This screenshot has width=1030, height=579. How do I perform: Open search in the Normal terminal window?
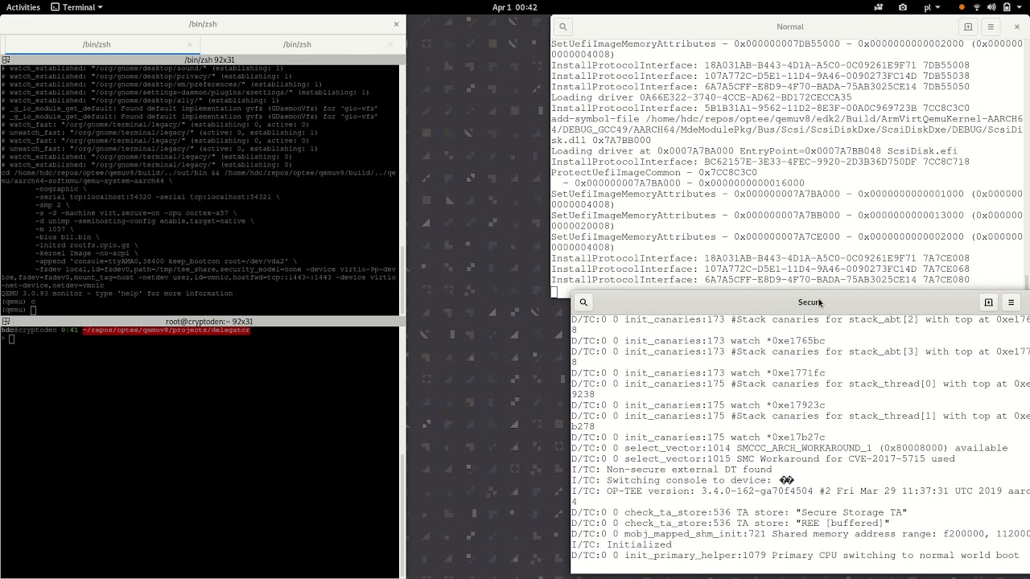(563, 27)
